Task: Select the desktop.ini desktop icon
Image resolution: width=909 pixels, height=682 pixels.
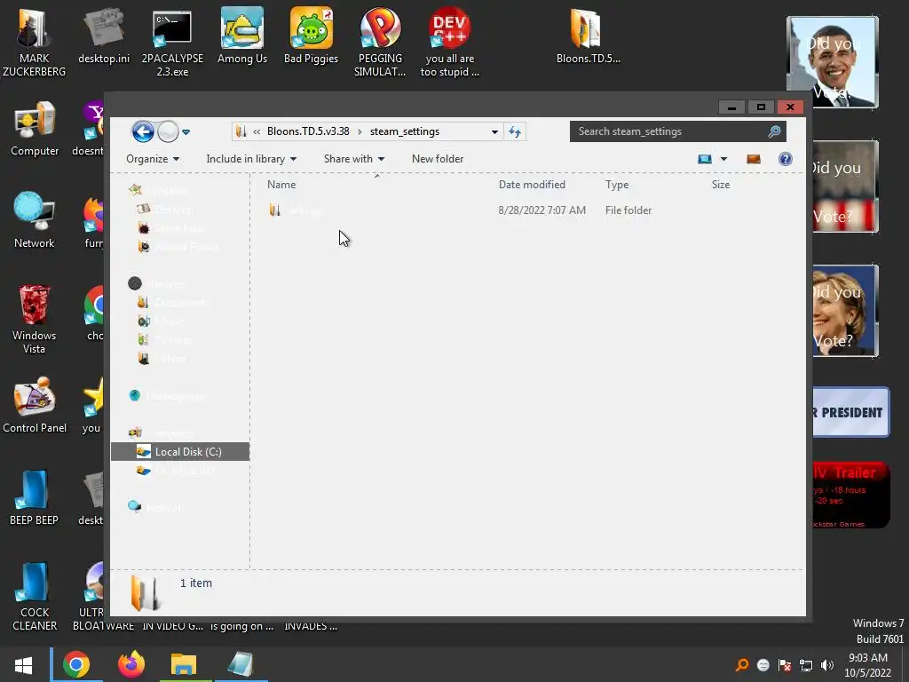Action: coord(104,36)
